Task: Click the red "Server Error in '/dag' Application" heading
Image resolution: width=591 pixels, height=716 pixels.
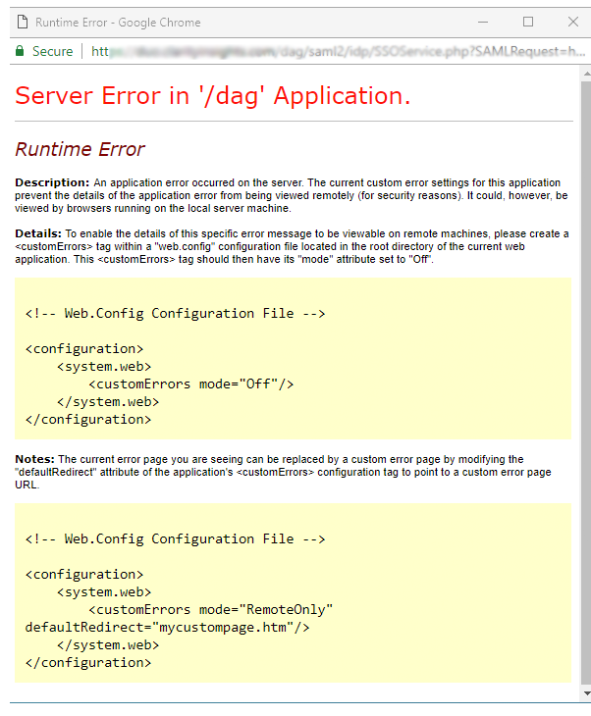Action: (x=212, y=95)
